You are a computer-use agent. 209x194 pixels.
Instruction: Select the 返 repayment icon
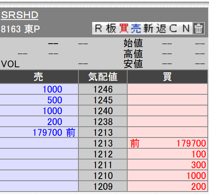161,28
